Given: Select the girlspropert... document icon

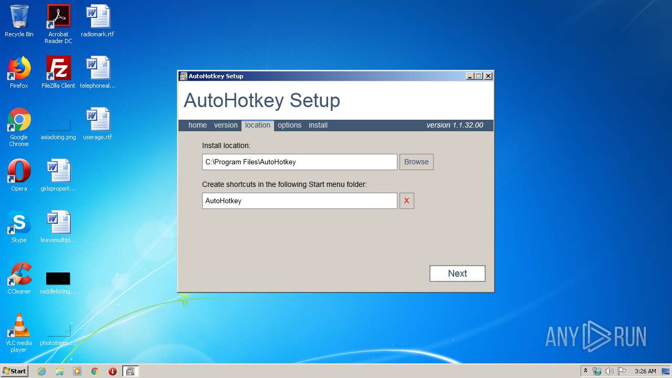Looking at the screenshot, I should pyautogui.click(x=58, y=175).
